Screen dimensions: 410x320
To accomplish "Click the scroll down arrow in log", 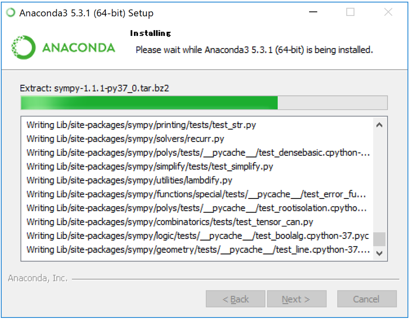I will tap(379, 253).
